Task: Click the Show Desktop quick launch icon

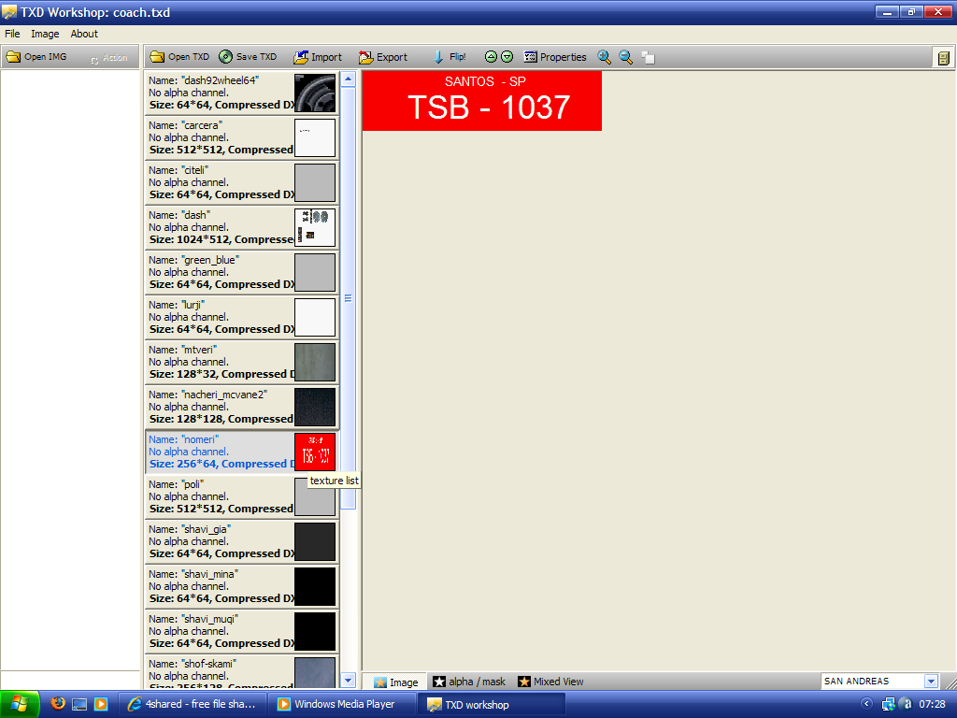Action: click(79, 705)
